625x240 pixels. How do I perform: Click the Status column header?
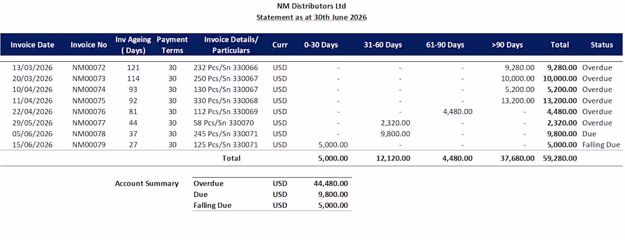tap(602, 45)
